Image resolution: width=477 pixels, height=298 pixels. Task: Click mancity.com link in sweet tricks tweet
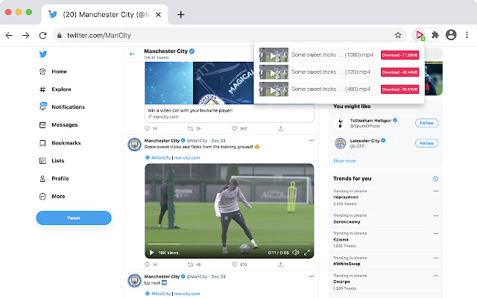[187, 157]
